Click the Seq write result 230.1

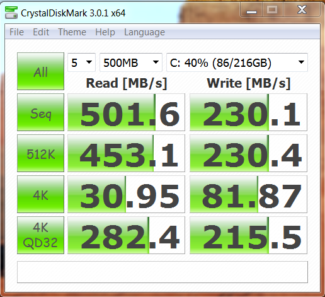coord(248,112)
